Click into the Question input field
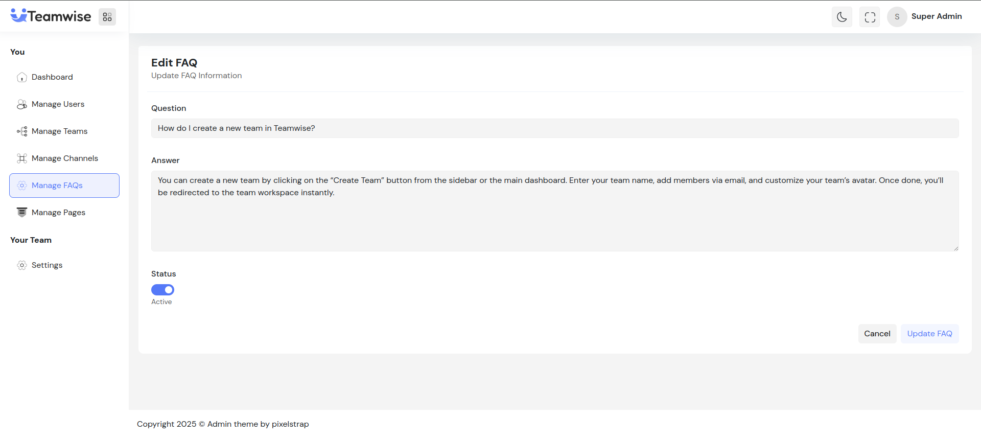981x438 pixels. click(554, 128)
